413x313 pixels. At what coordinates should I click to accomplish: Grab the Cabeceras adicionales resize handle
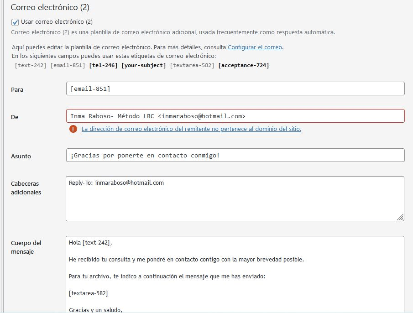[x=400, y=218]
